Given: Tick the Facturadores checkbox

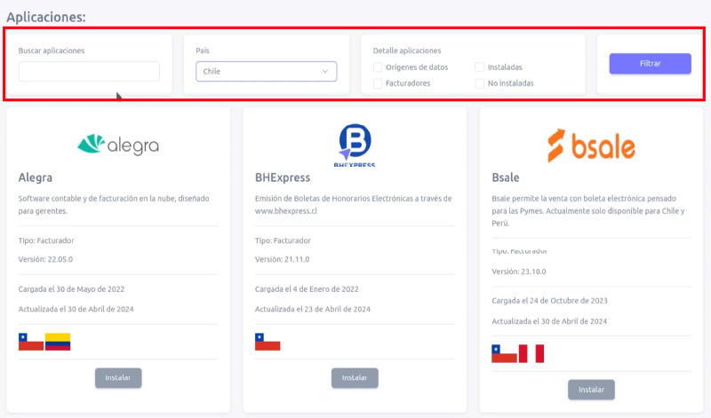Looking at the screenshot, I should 377,83.
